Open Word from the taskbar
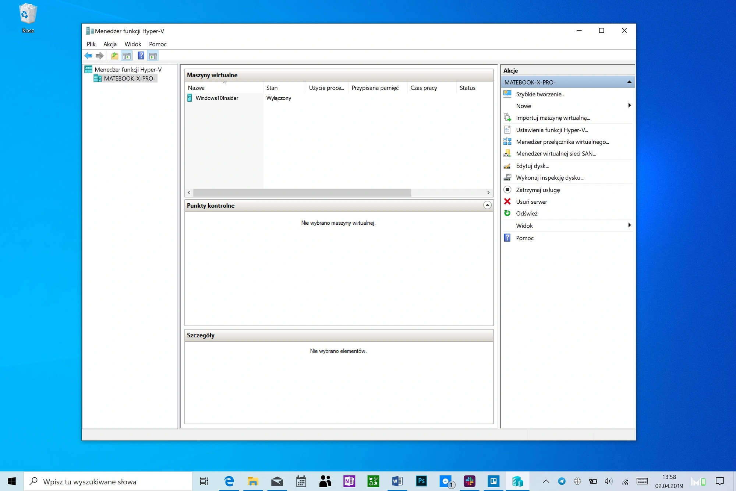Screen dimensions: 736x491 coord(397,481)
